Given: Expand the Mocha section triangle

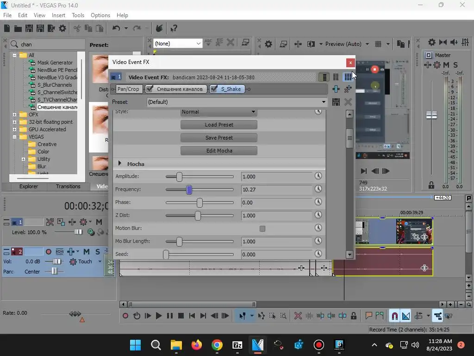Looking at the screenshot, I should pos(120,164).
